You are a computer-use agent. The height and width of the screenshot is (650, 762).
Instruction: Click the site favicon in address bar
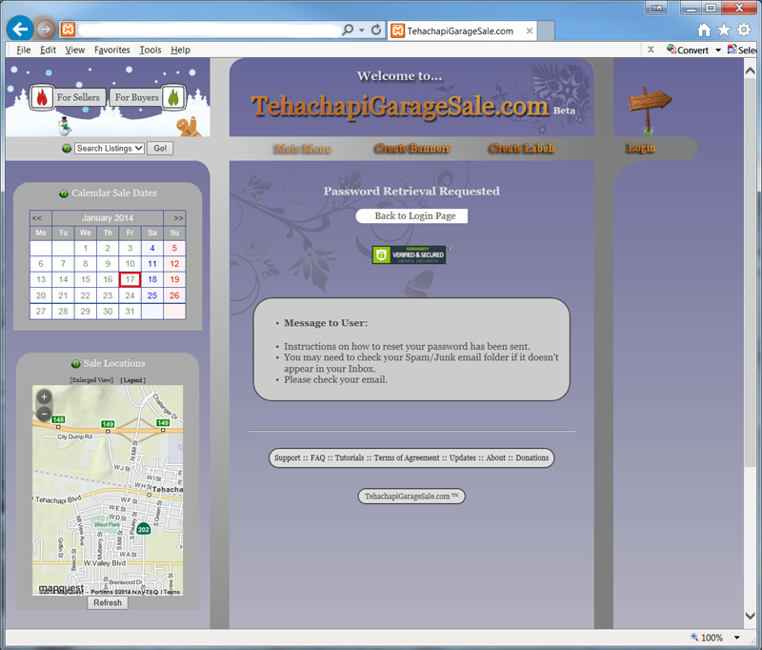68,30
